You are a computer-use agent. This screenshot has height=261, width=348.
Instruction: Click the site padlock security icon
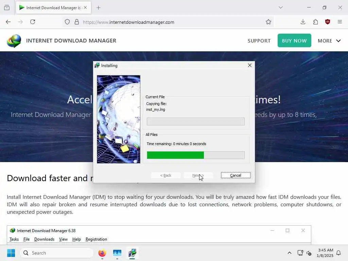click(x=77, y=22)
